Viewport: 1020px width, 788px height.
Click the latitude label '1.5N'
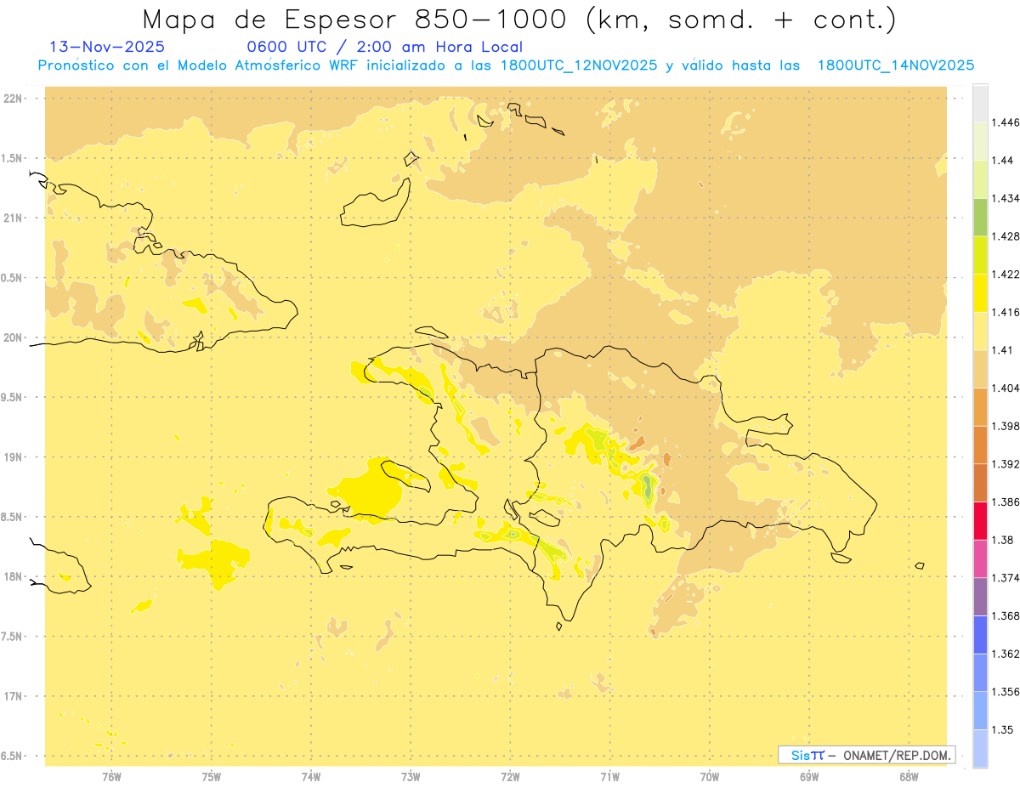coord(12,158)
